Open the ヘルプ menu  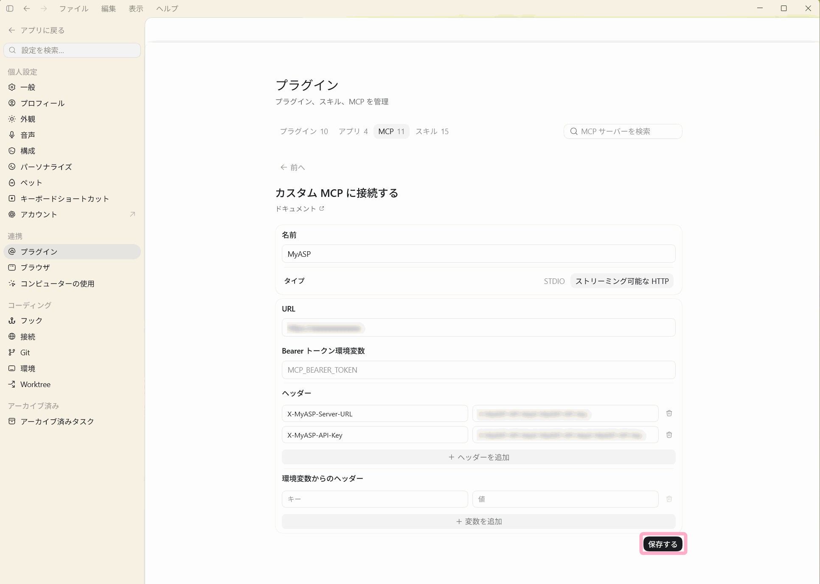[x=167, y=8]
